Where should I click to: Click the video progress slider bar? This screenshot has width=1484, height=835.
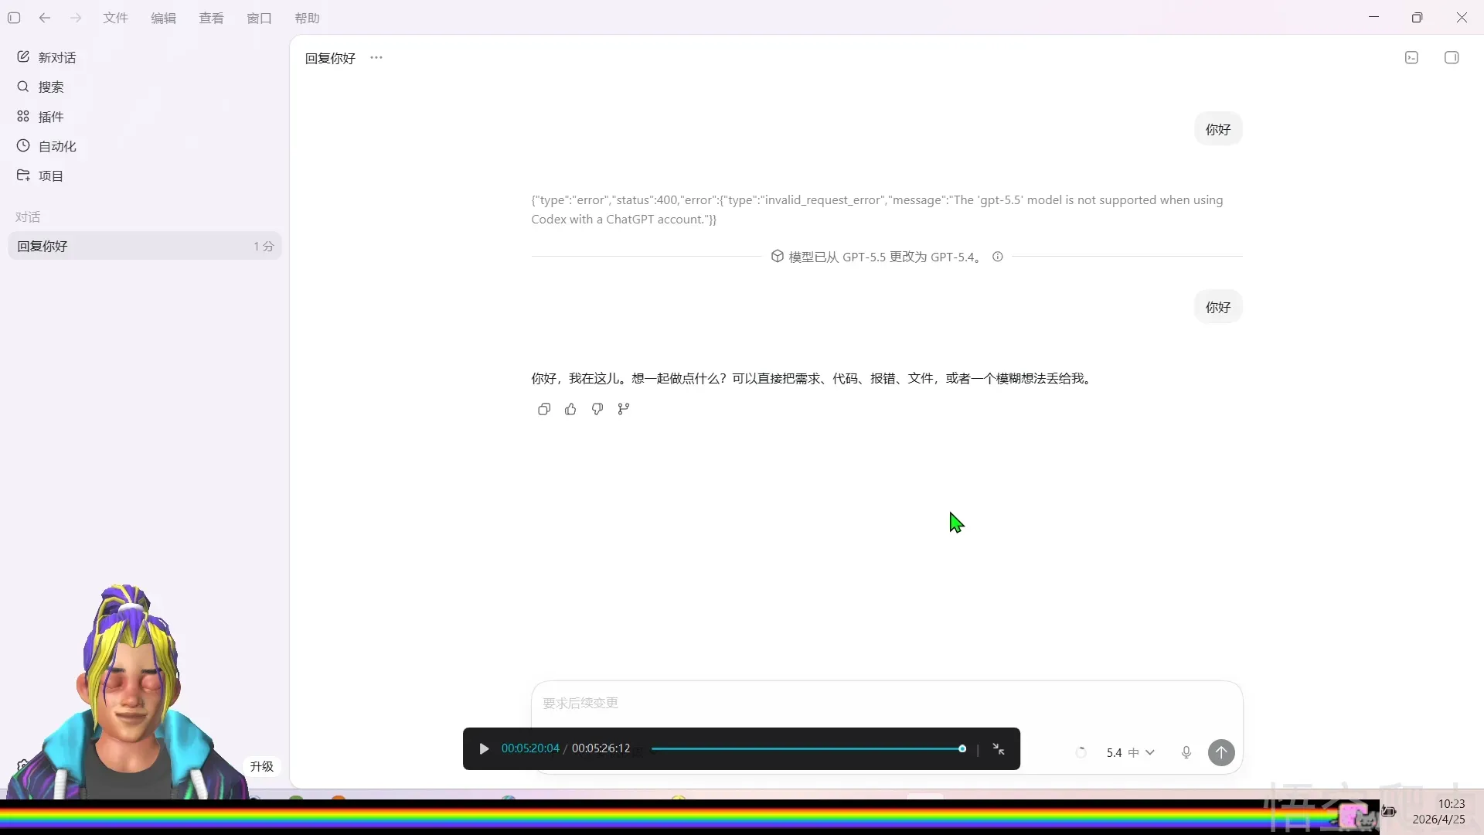click(x=804, y=749)
